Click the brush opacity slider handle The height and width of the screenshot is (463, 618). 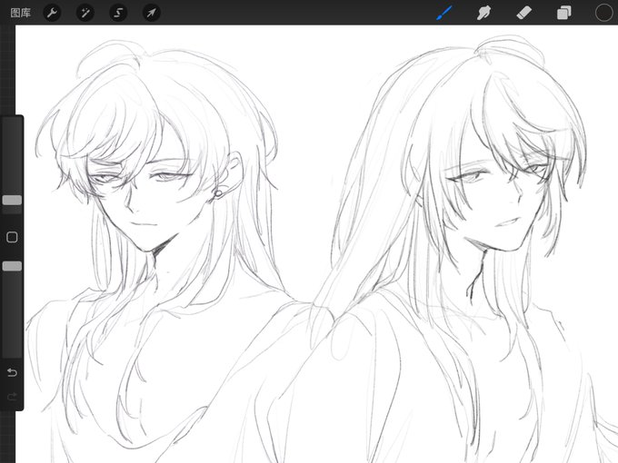coord(12,266)
